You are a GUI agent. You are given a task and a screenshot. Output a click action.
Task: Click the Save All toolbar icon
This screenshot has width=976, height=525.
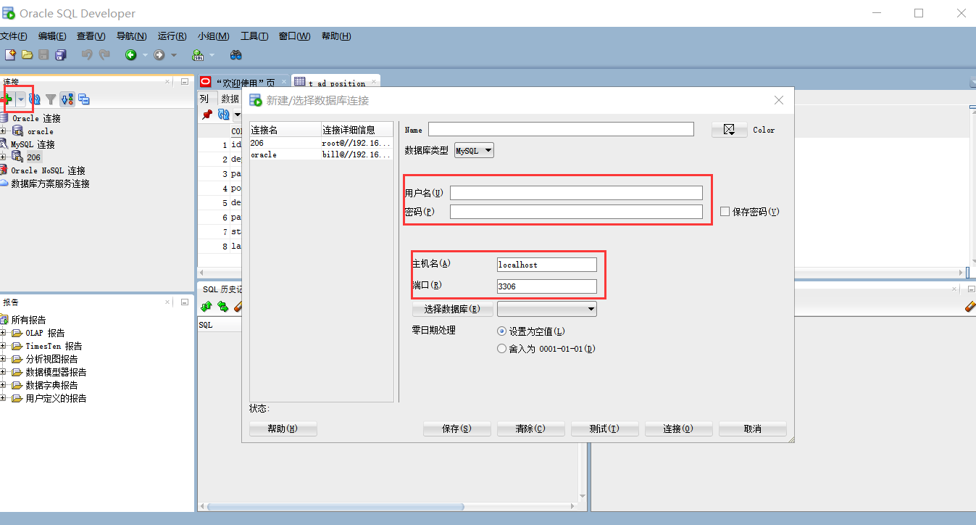[61, 54]
